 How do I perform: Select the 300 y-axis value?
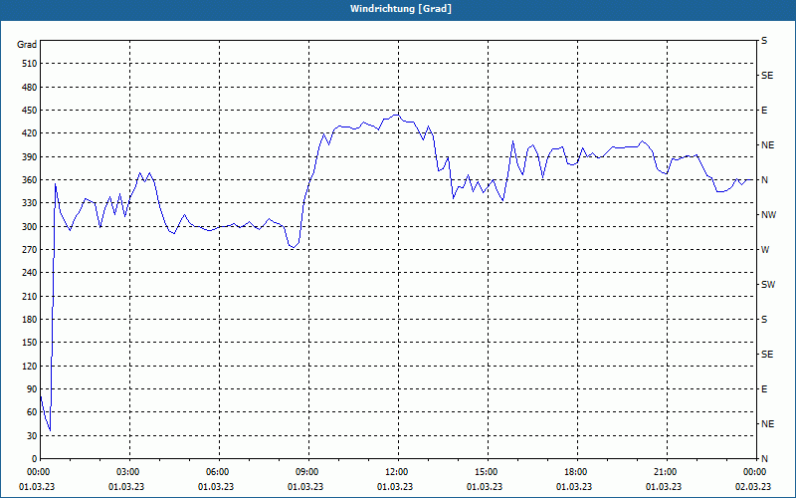click(30, 227)
